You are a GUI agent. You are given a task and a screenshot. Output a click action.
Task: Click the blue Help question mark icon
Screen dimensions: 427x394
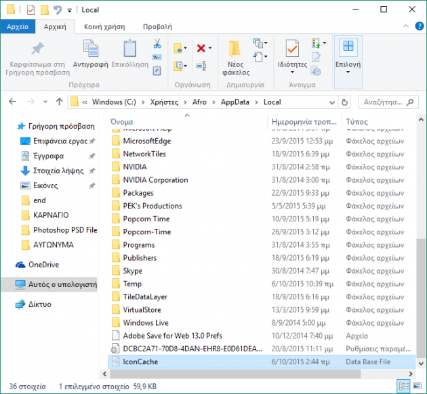tap(419, 26)
